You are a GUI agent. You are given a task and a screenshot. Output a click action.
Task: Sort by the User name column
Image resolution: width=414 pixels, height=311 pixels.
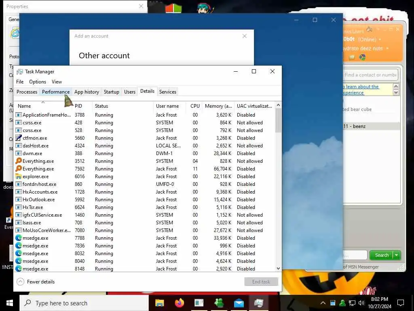tap(169, 106)
